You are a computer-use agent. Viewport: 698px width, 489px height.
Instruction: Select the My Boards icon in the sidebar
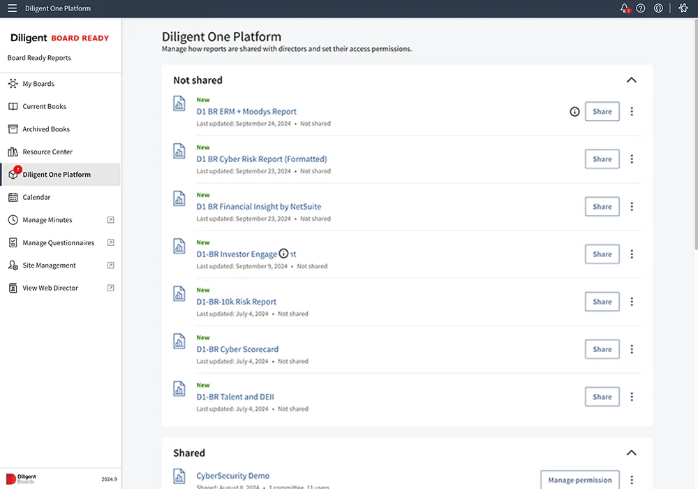point(12,83)
